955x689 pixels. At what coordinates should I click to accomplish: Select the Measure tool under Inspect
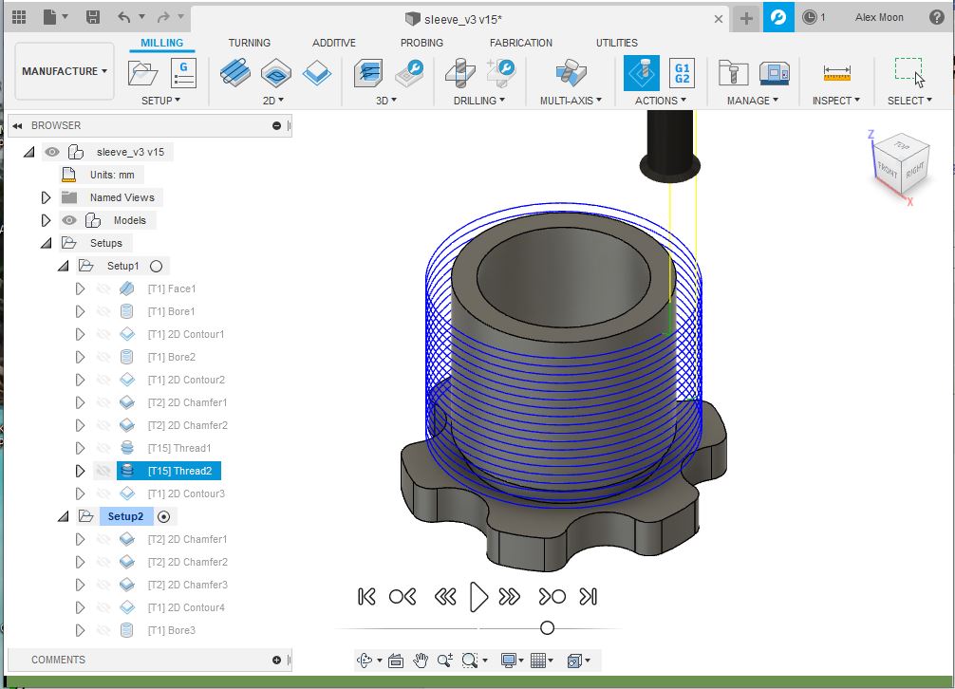click(836, 72)
